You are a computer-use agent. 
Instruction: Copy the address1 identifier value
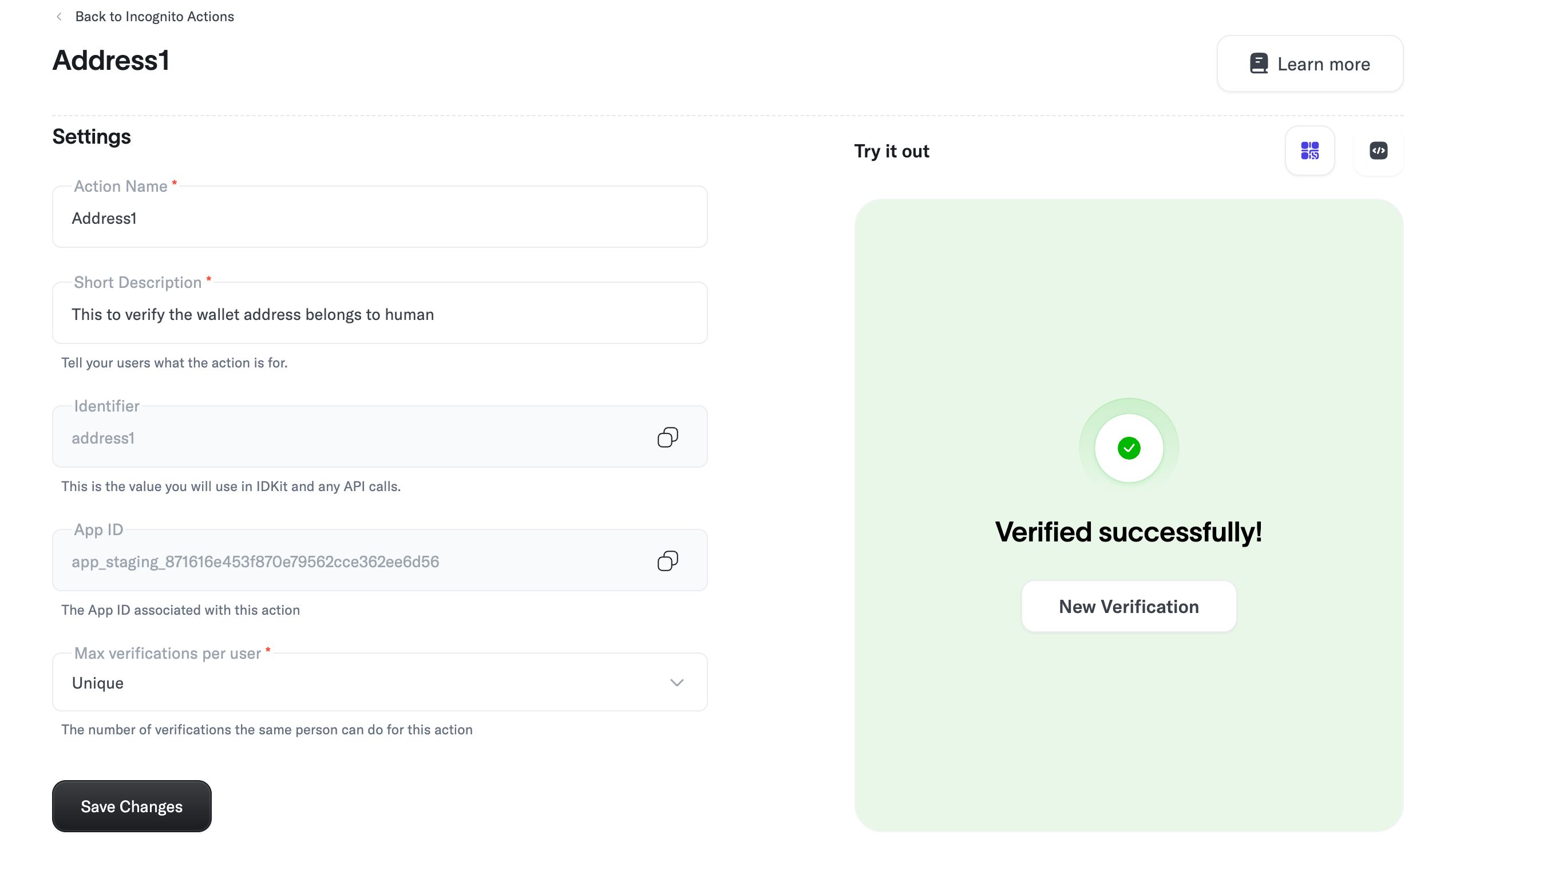[x=668, y=437]
